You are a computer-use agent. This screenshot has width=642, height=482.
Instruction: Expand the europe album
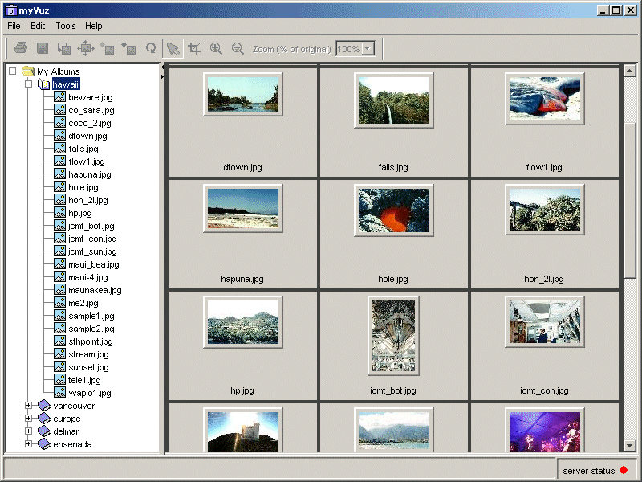(28, 418)
